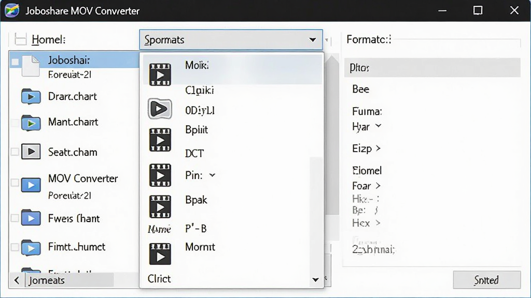Viewport: 531px width, 298px height.
Task: Click the Fuma: label in right panel
Action: coord(367,112)
